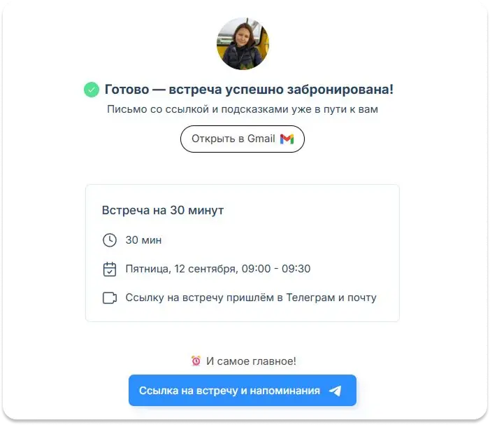Click the video camera icon
The width and height of the screenshot is (490, 425).
(110, 298)
